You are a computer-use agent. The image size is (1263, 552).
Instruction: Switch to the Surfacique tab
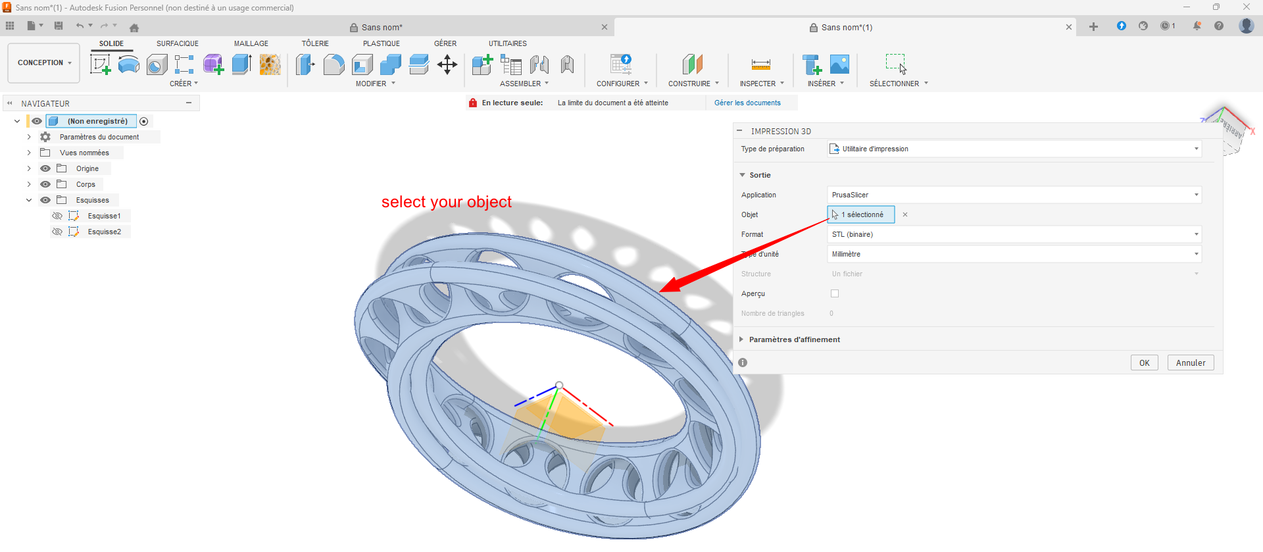coord(178,43)
